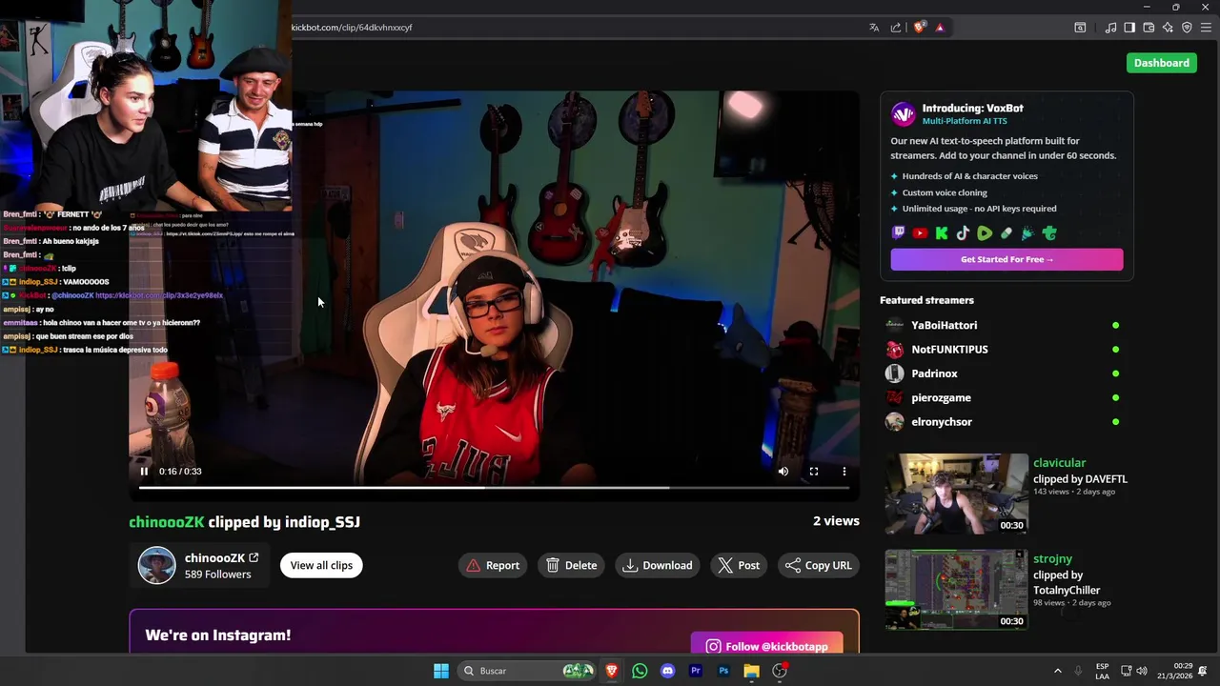Delete this clip
This screenshot has height=686, width=1220.
(x=571, y=565)
